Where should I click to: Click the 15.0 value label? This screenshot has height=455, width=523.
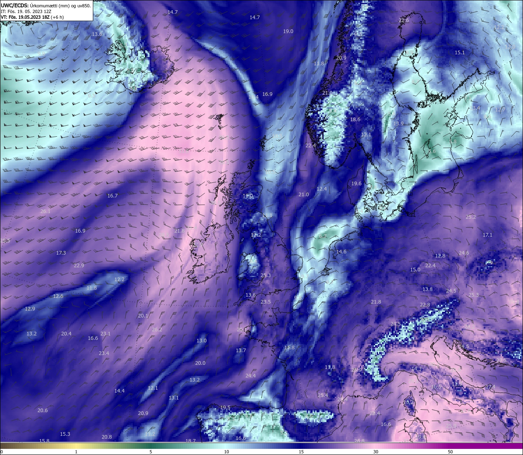click(415, 270)
